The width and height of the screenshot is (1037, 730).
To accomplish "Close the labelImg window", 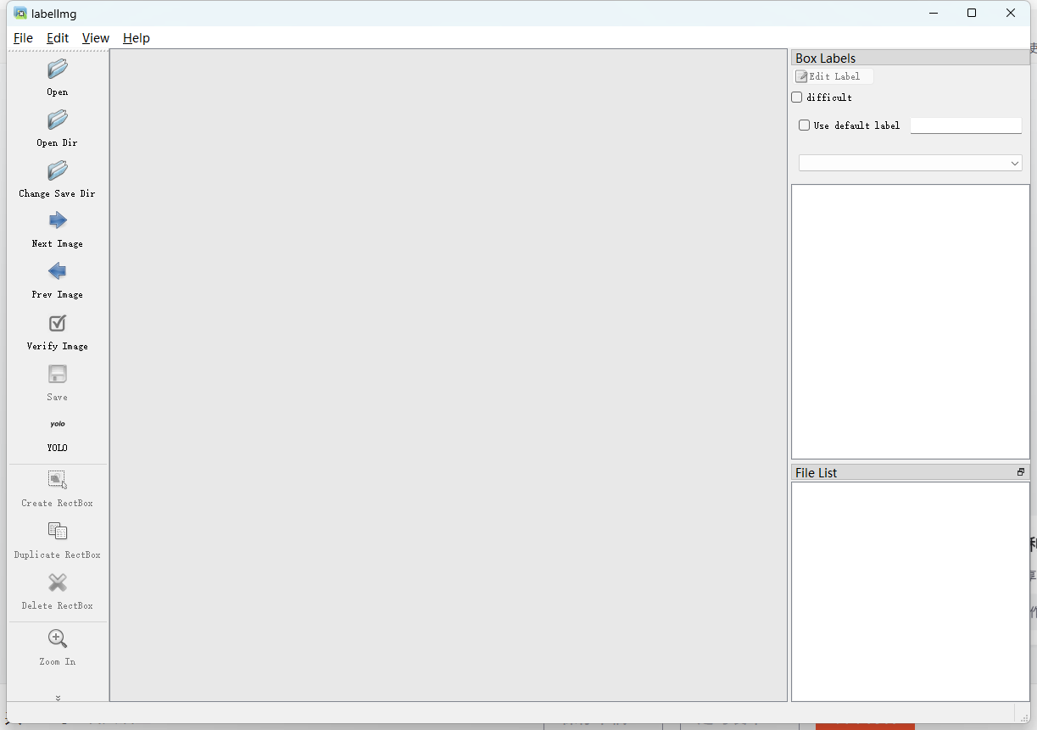I will point(1011,13).
